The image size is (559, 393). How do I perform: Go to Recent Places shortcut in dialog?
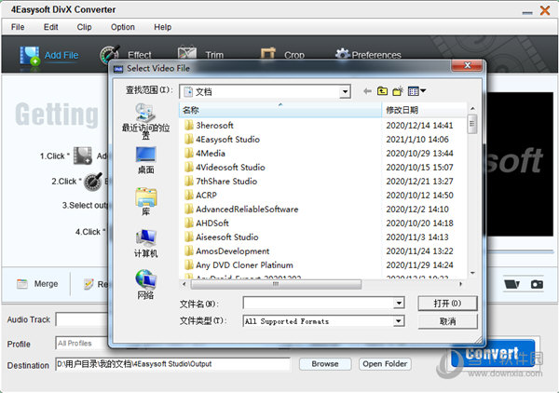(145, 121)
